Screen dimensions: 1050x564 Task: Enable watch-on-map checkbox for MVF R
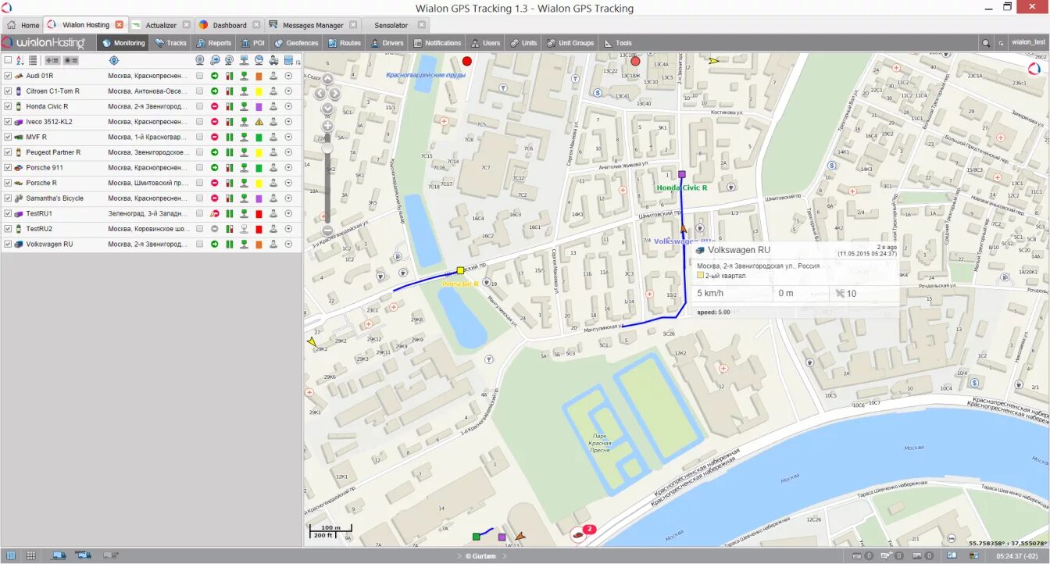click(x=200, y=137)
